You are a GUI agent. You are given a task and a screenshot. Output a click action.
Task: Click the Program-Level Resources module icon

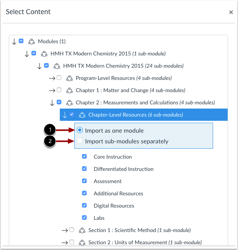[69, 78]
